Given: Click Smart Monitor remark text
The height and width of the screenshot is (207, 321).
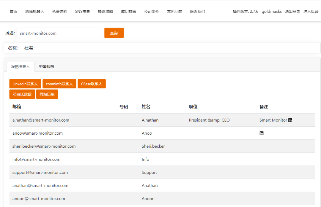Looking at the screenshot, I should [x=273, y=120].
